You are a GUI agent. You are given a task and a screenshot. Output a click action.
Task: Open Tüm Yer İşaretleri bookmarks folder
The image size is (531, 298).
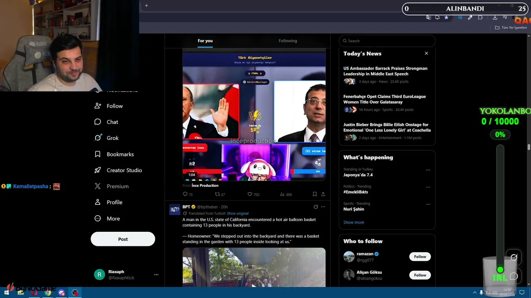click(x=511, y=28)
